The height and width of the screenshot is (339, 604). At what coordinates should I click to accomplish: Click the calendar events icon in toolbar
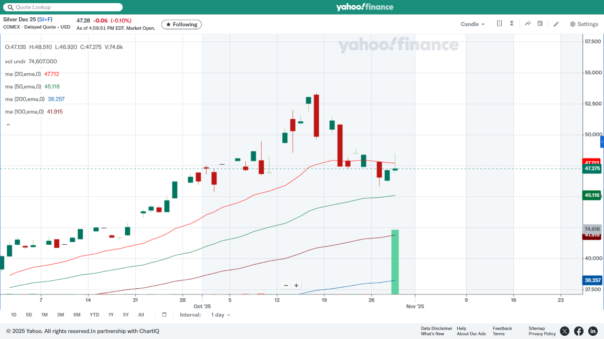click(x=540, y=24)
